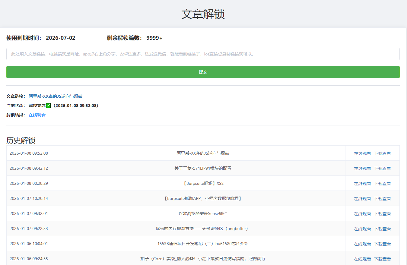Download the ringbuffer article
The height and width of the screenshot is (265, 407).
[x=382, y=229]
